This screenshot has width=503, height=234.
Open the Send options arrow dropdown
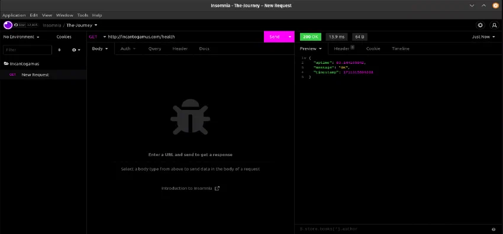pyautogui.click(x=290, y=37)
